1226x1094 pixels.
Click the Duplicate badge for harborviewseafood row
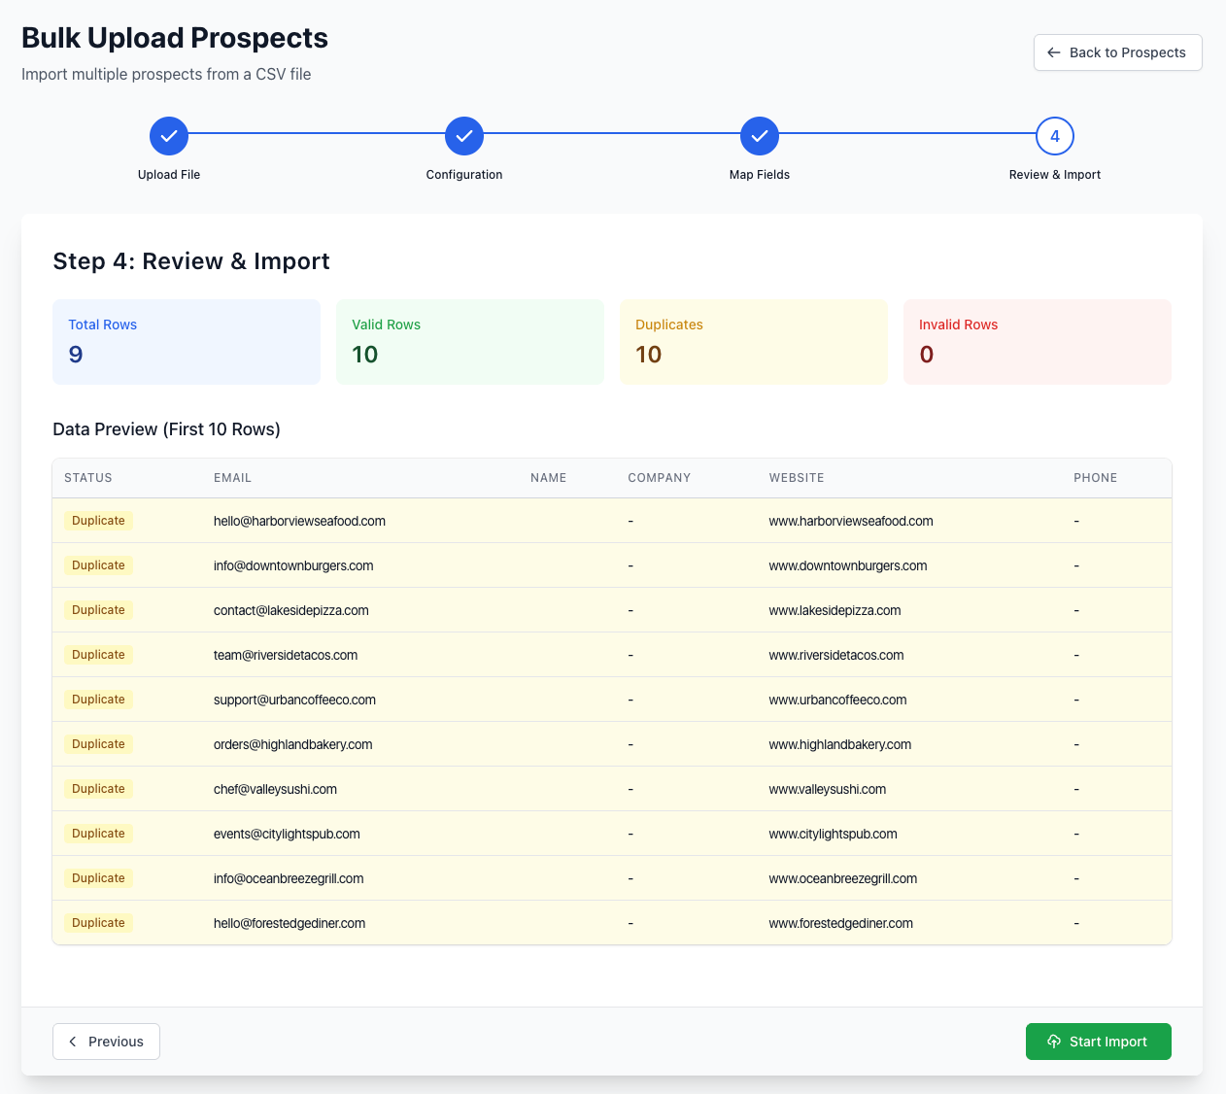99,521
